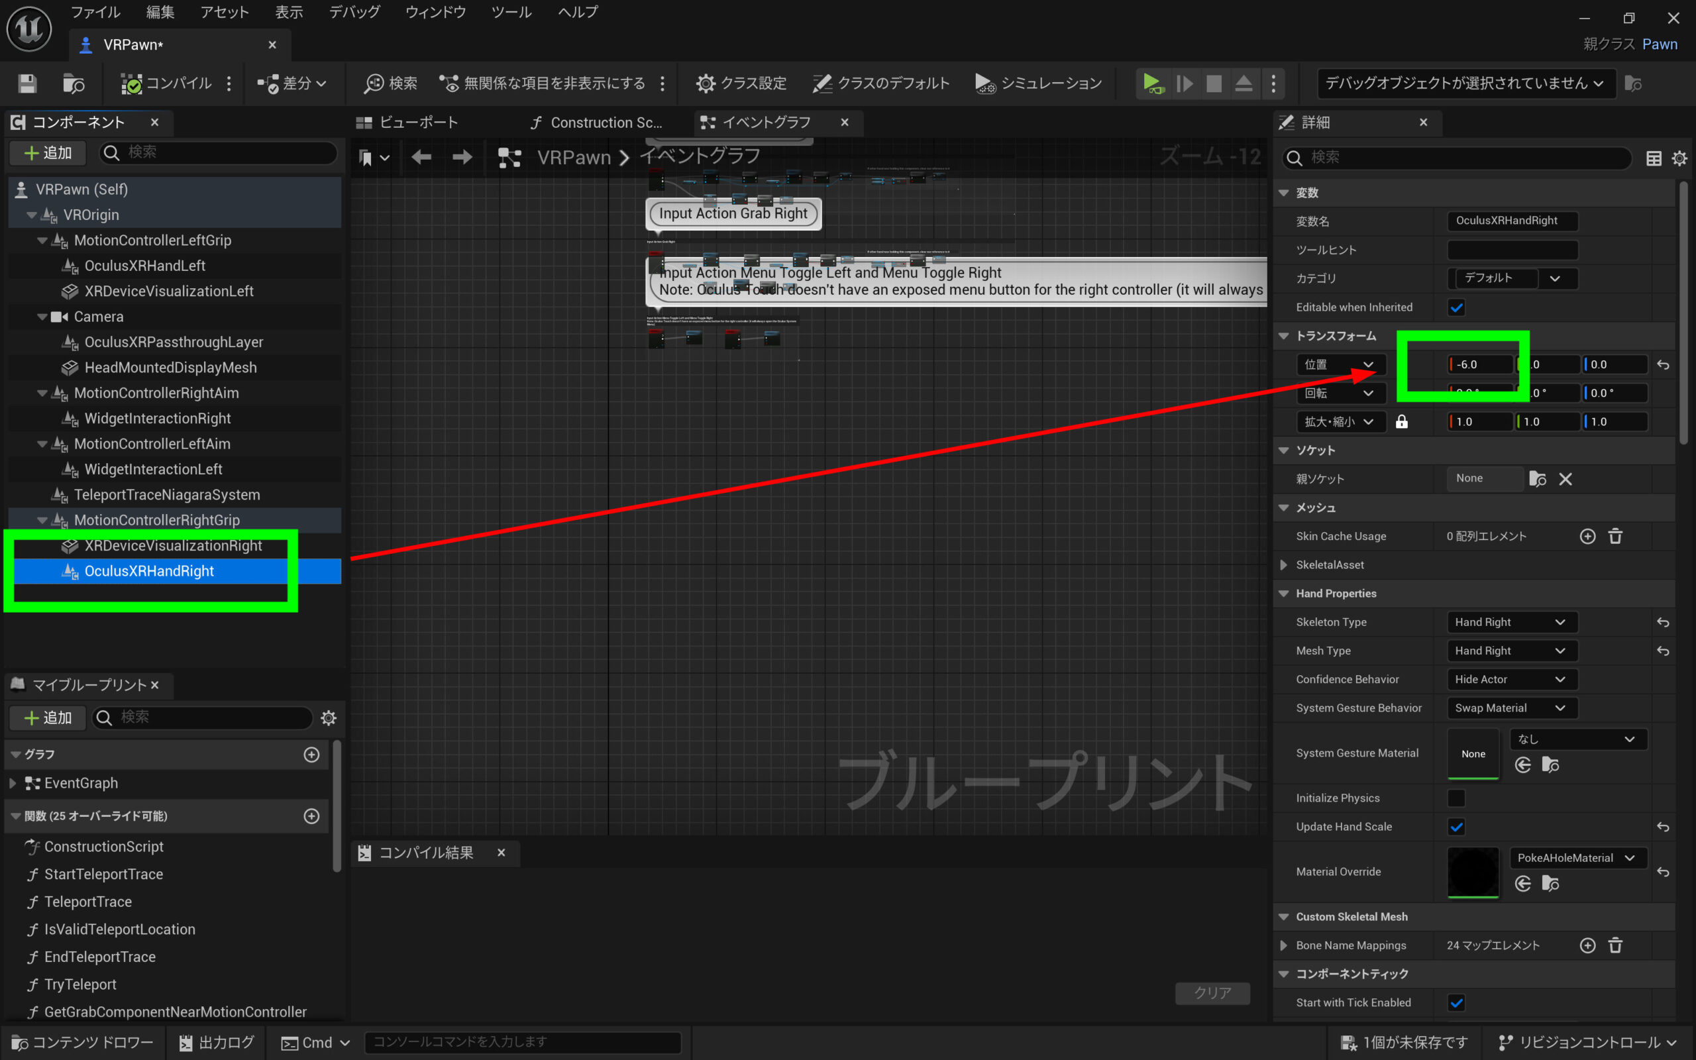1696x1060 pixels.
Task: Uncheck Update Hand Scale
Action: (x=1456, y=827)
